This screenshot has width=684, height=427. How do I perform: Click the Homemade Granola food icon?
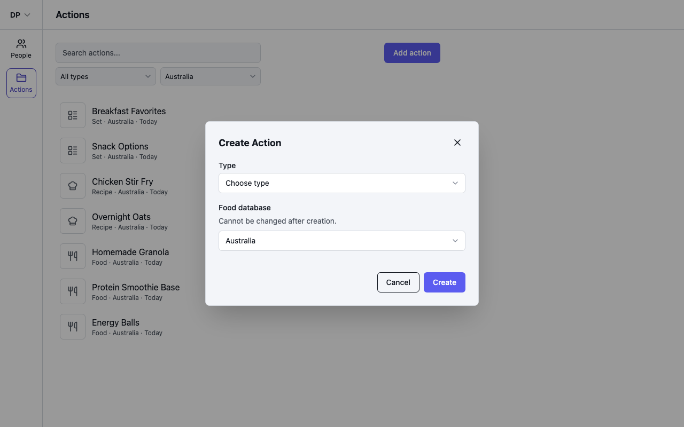[x=73, y=256]
